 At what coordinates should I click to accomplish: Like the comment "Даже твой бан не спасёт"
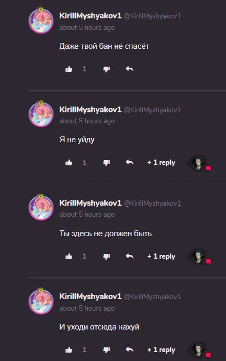click(69, 69)
